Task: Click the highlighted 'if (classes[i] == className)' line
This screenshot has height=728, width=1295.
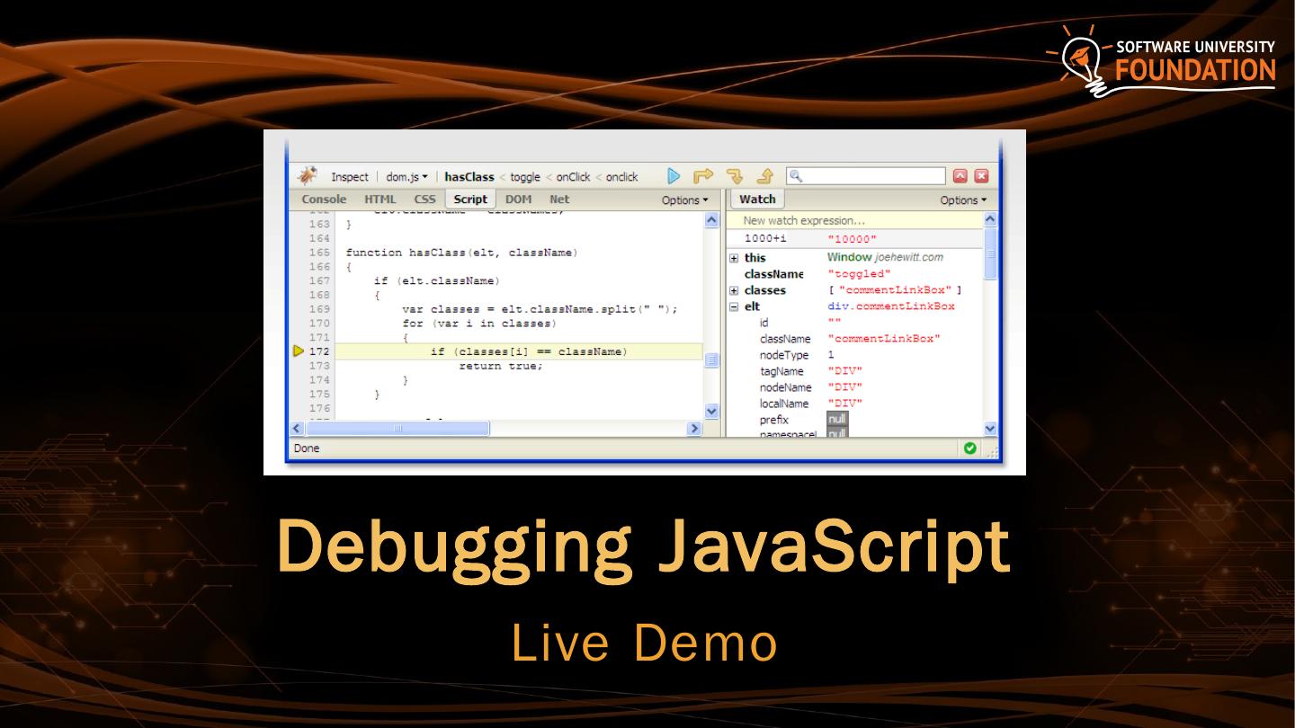Action: 519,351
